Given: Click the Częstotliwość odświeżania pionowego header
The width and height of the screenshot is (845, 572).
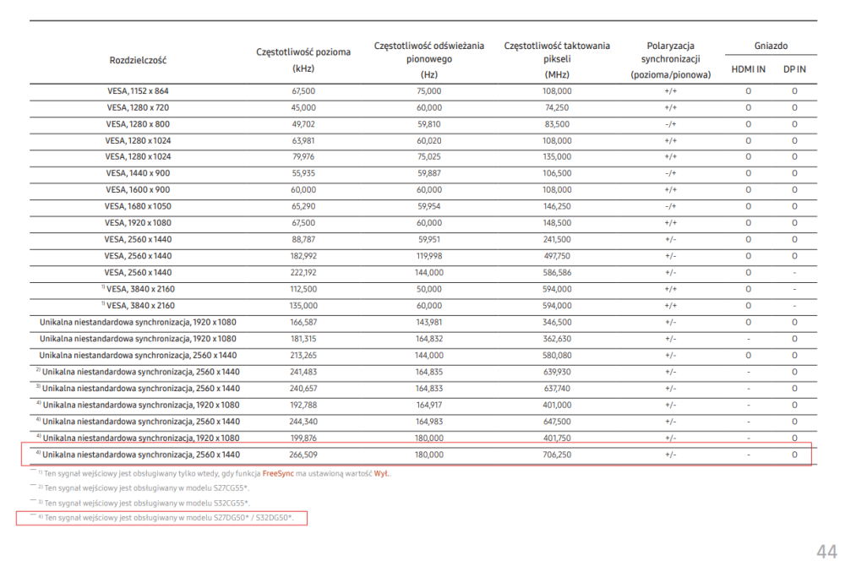Looking at the screenshot, I should (429, 59).
